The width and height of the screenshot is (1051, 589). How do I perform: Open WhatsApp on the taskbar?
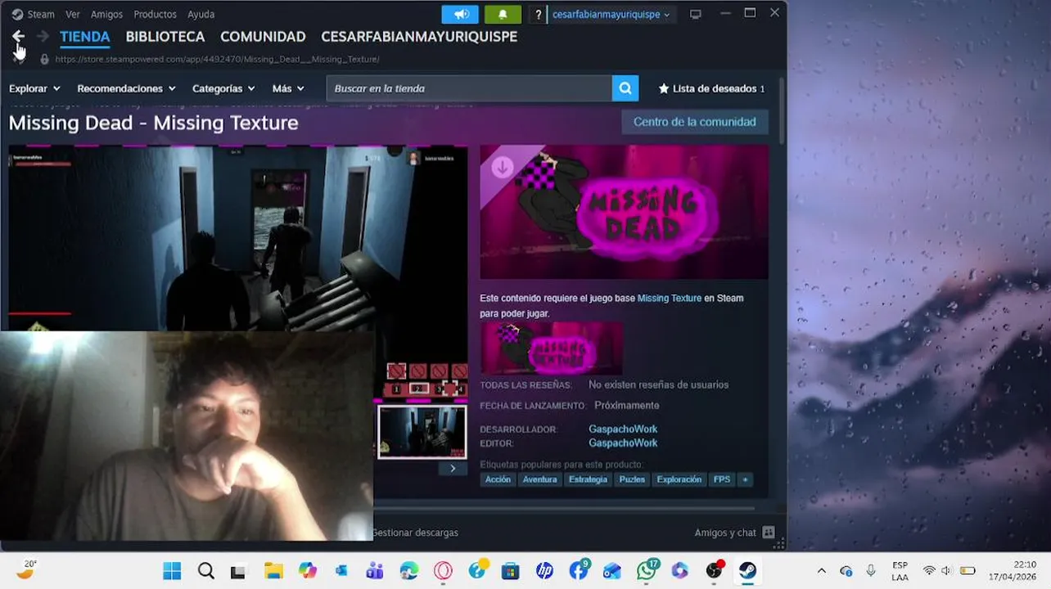[647, 570]
